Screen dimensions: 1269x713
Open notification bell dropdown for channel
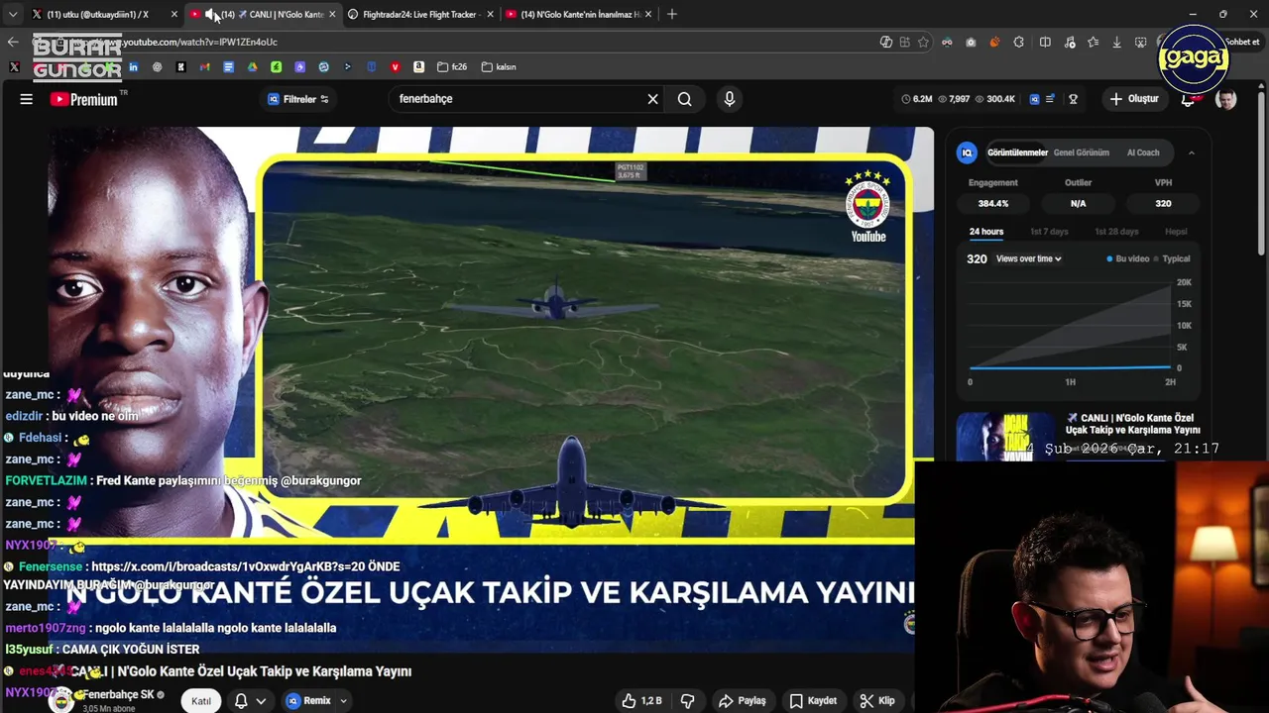click(x=250, y=701)
